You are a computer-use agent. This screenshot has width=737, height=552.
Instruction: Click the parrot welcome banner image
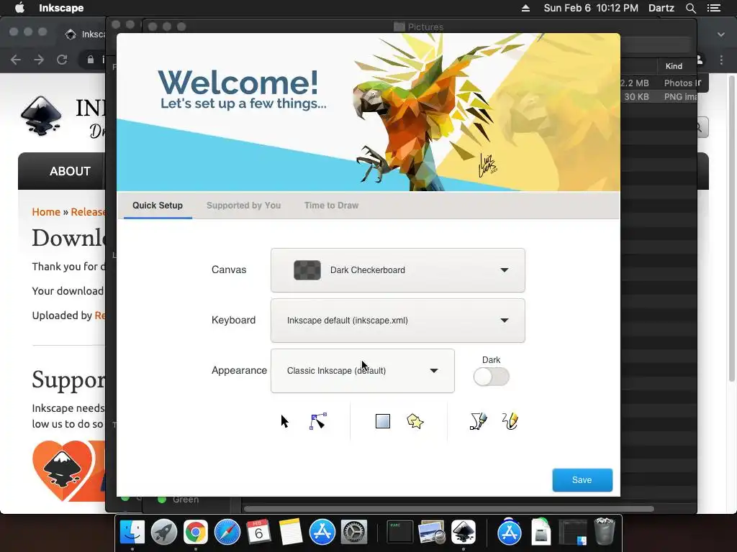(x=368, y=112)
